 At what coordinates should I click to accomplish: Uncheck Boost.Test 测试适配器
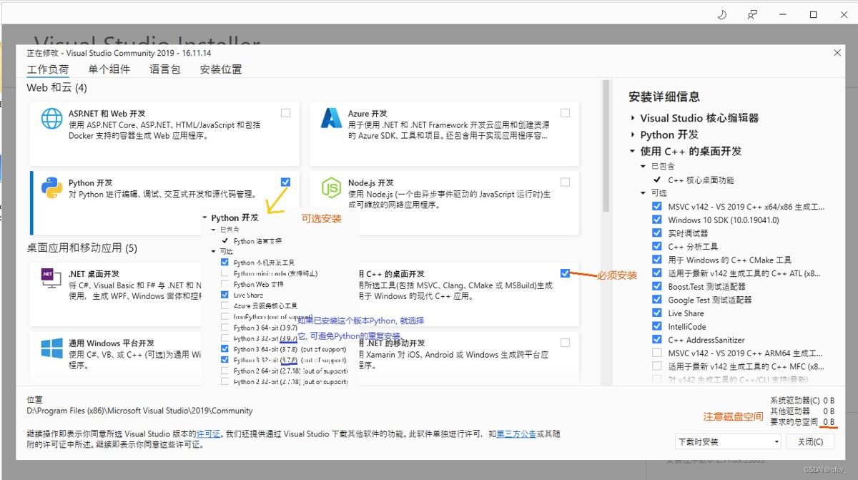click(657, 286)
